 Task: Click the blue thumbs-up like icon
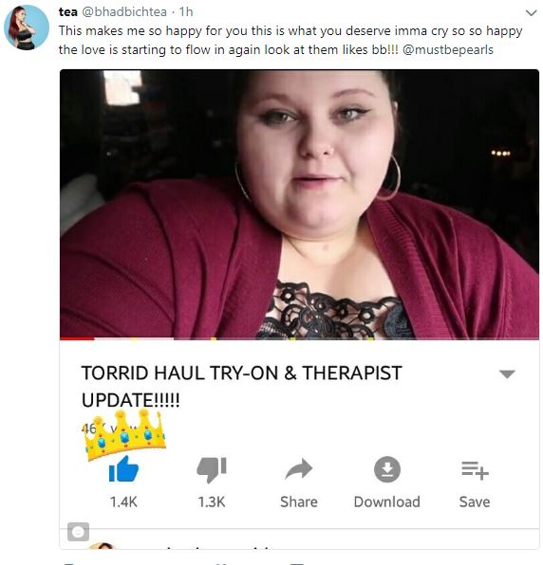(x=123, y=469)
